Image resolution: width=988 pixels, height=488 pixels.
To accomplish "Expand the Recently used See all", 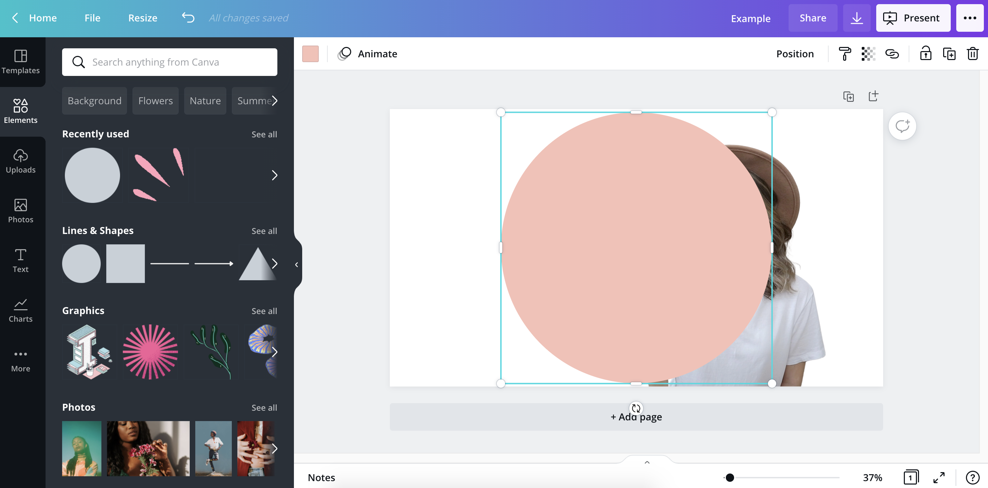I will point(264,134).
